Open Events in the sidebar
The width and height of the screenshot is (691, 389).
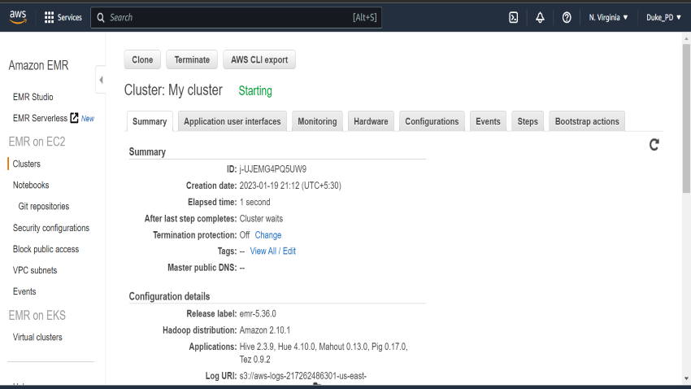coord(24,291)
